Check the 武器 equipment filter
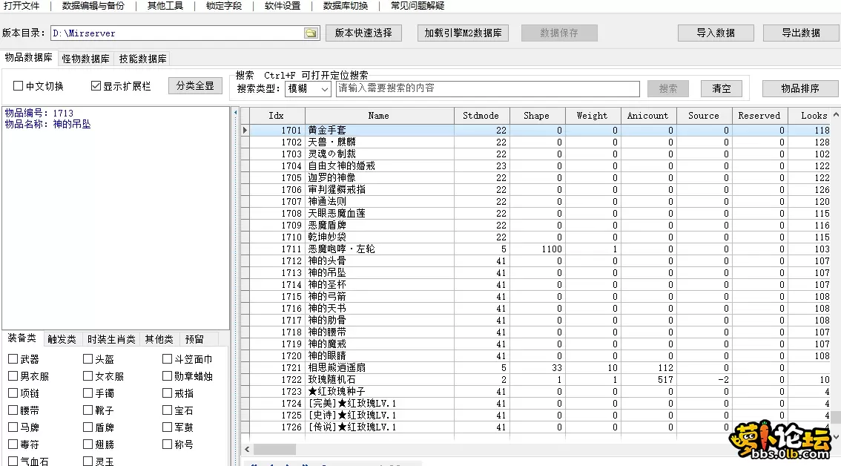Image resolution: width=841 pixels, height=466 pixels. (13, 358)
